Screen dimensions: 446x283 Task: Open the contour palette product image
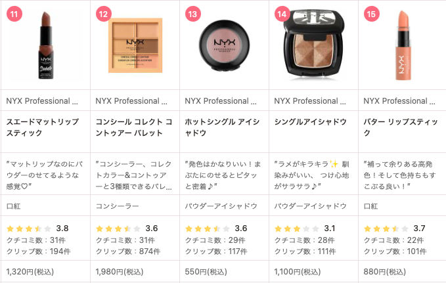point(135,45)
